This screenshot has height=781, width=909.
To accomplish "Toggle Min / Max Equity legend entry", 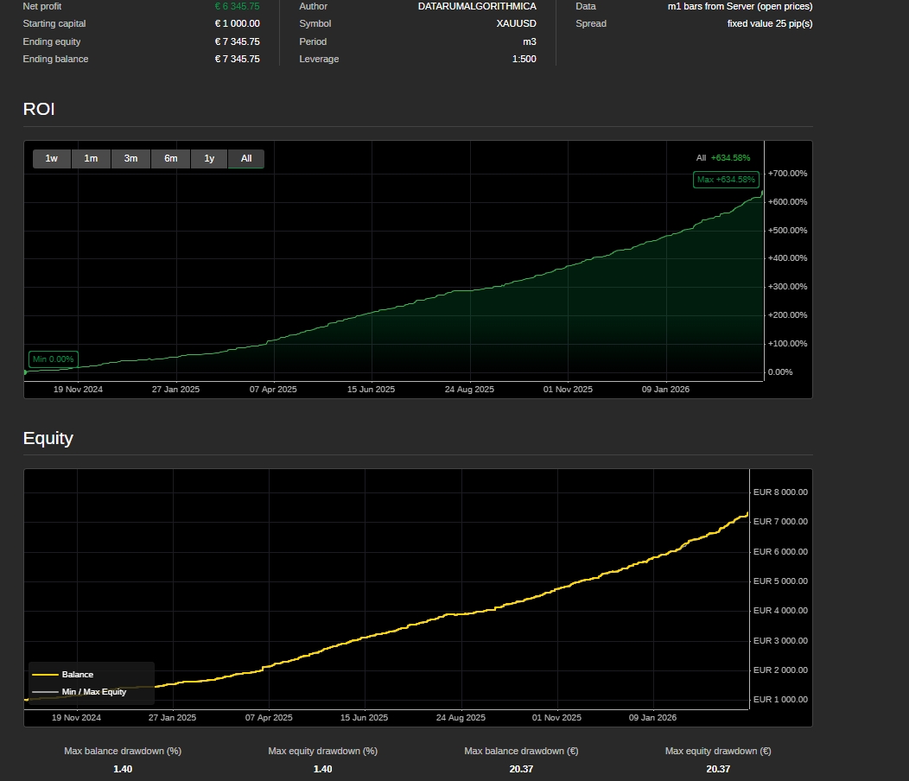I will [x=93, y=692].
